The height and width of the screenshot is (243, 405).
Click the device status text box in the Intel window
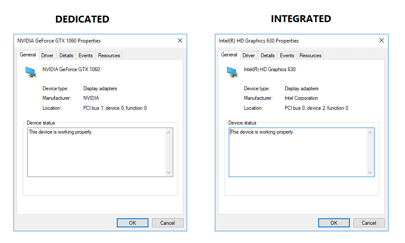[301, 152]
